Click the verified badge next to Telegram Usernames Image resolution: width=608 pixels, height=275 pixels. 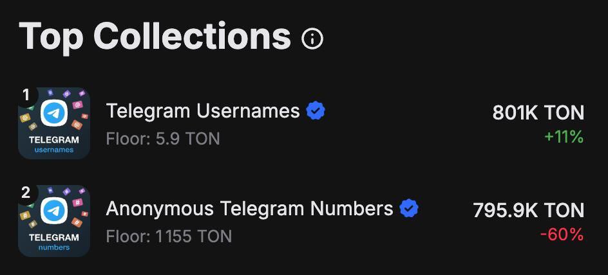click(x=316, y=111)
